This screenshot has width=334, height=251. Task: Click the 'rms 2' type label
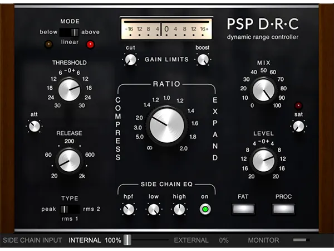[x=92, y=209]
